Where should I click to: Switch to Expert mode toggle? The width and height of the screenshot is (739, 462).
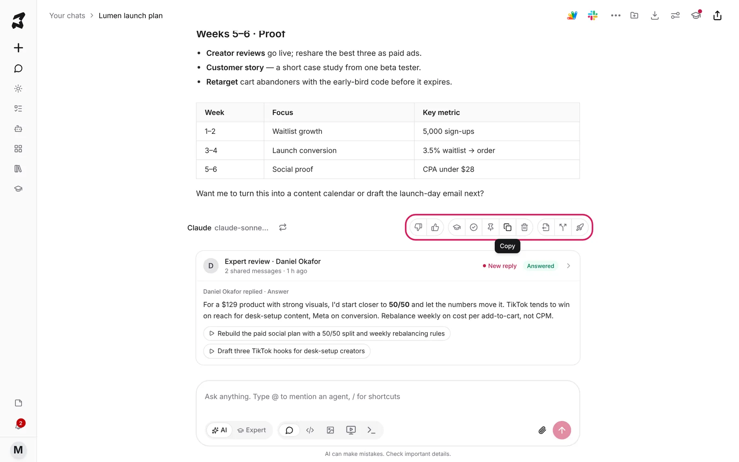click(252, 430)
